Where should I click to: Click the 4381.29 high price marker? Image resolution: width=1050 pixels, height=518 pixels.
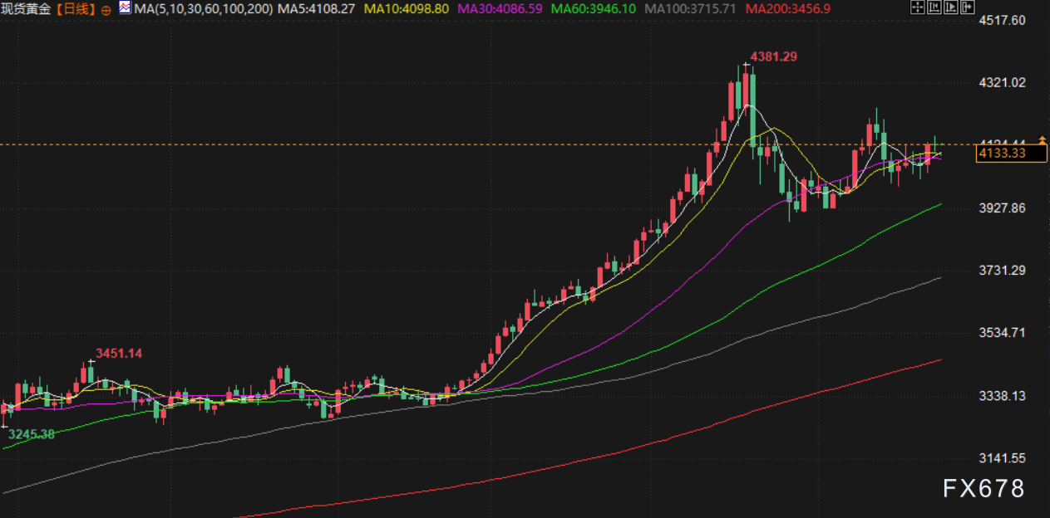(x=774, y=56)
